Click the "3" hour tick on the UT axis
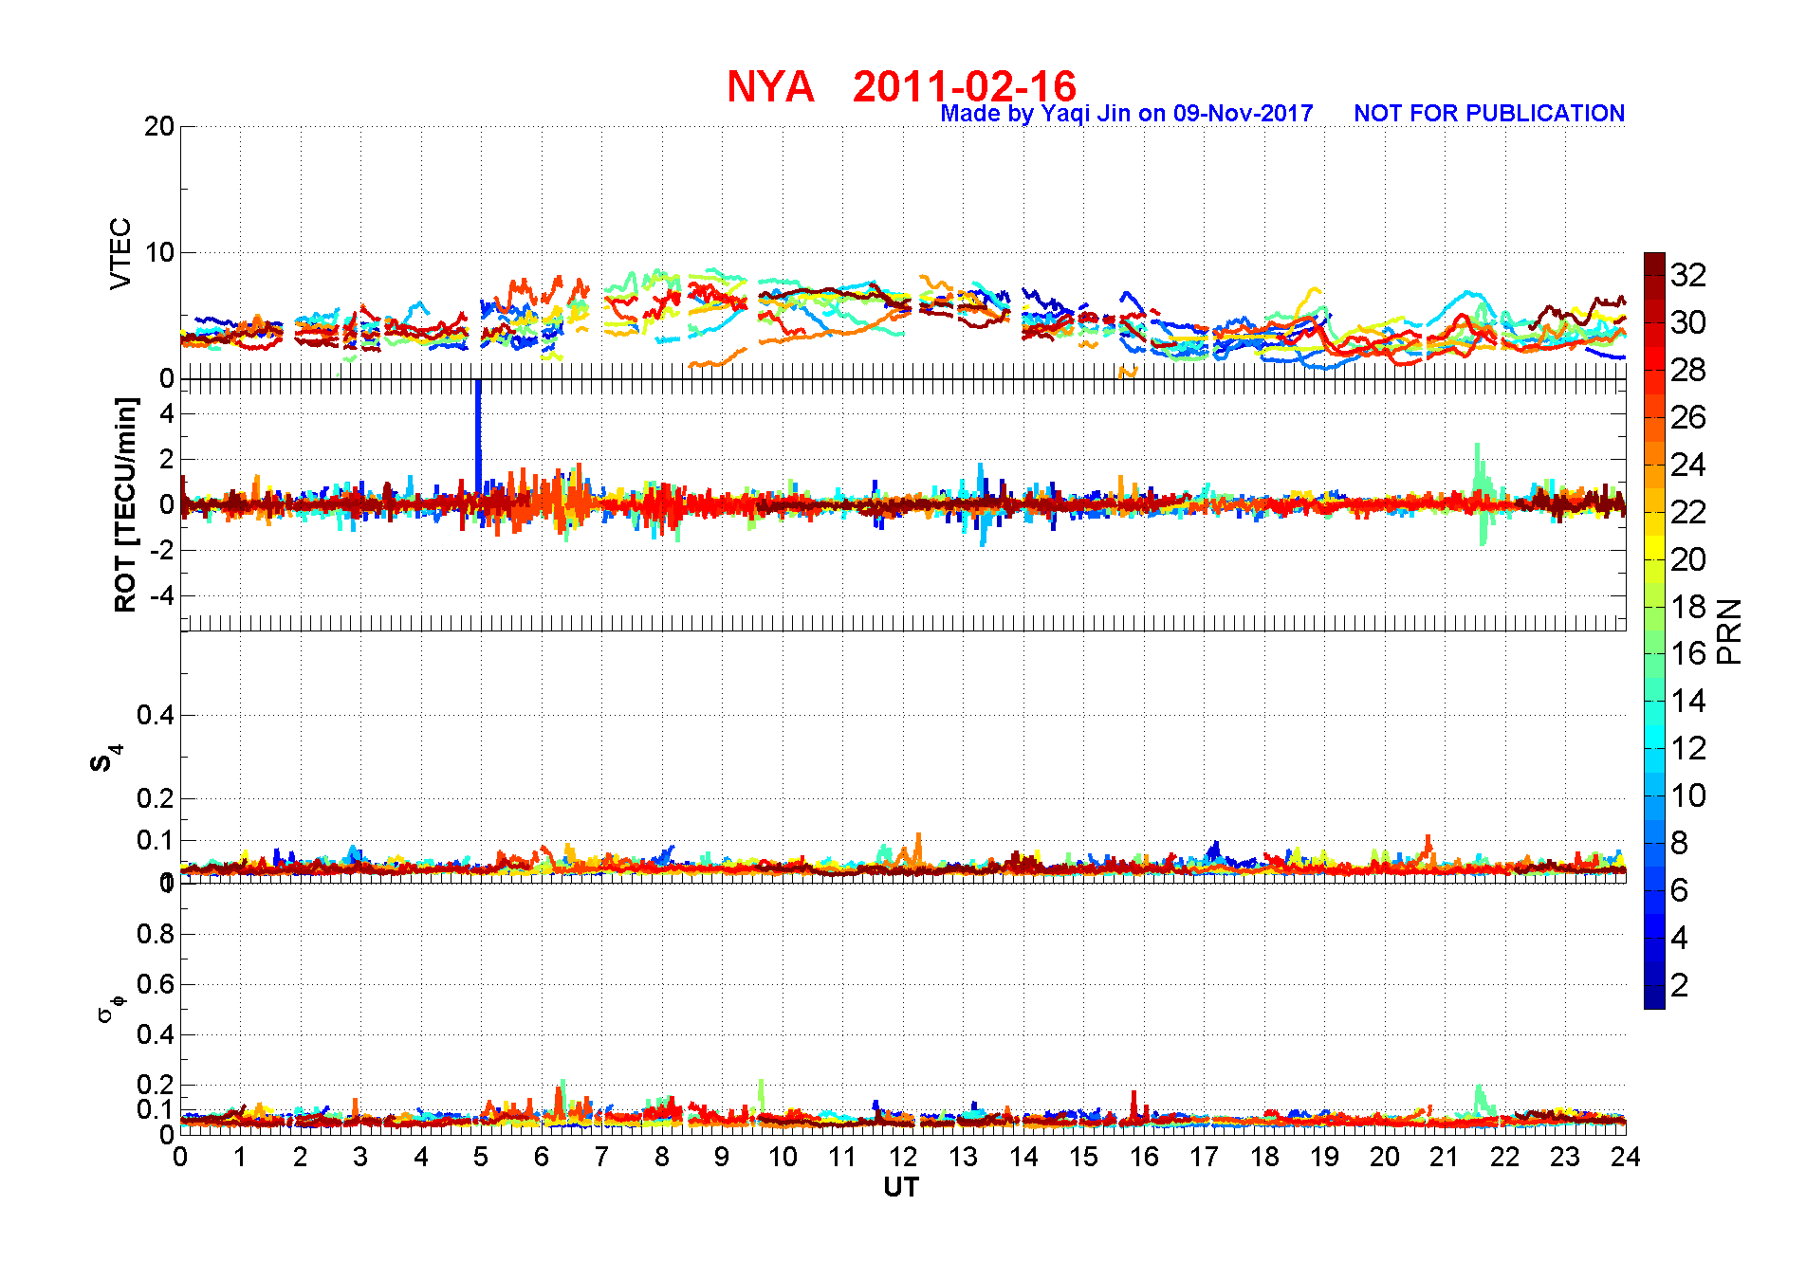The width and height of the screenshot is (1806, 1261). pyautogui.click(x=360, y=1157)
